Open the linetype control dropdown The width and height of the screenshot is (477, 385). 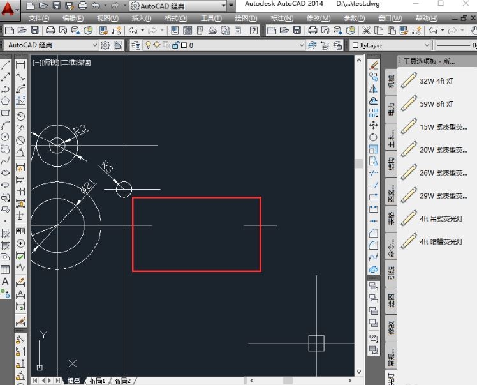click(x=456, y=45)
